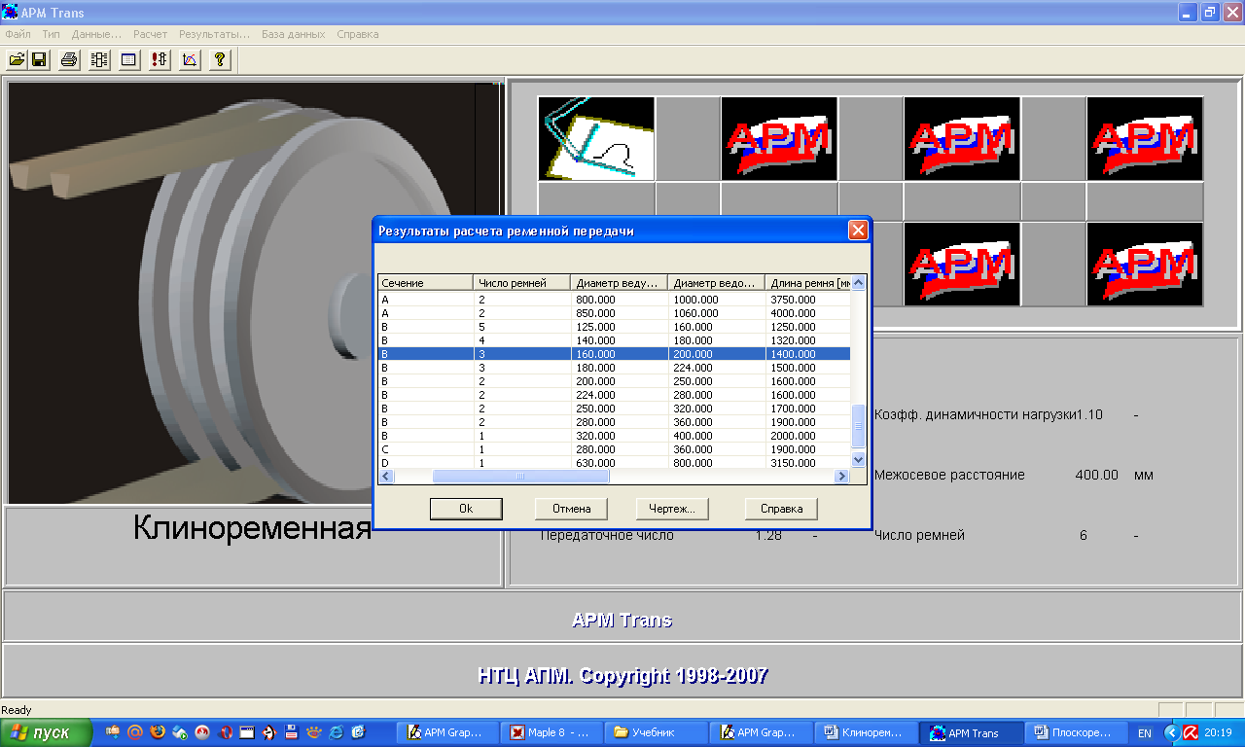Click the 400.000 driven diameter cell
The width and height of the screenshot is (1245, 747).
(x=718, y=436)
